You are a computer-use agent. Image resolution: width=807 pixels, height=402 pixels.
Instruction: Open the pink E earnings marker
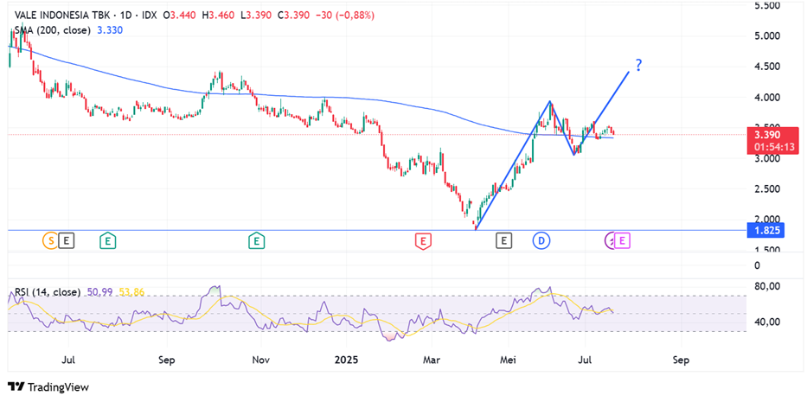[624, 240]
